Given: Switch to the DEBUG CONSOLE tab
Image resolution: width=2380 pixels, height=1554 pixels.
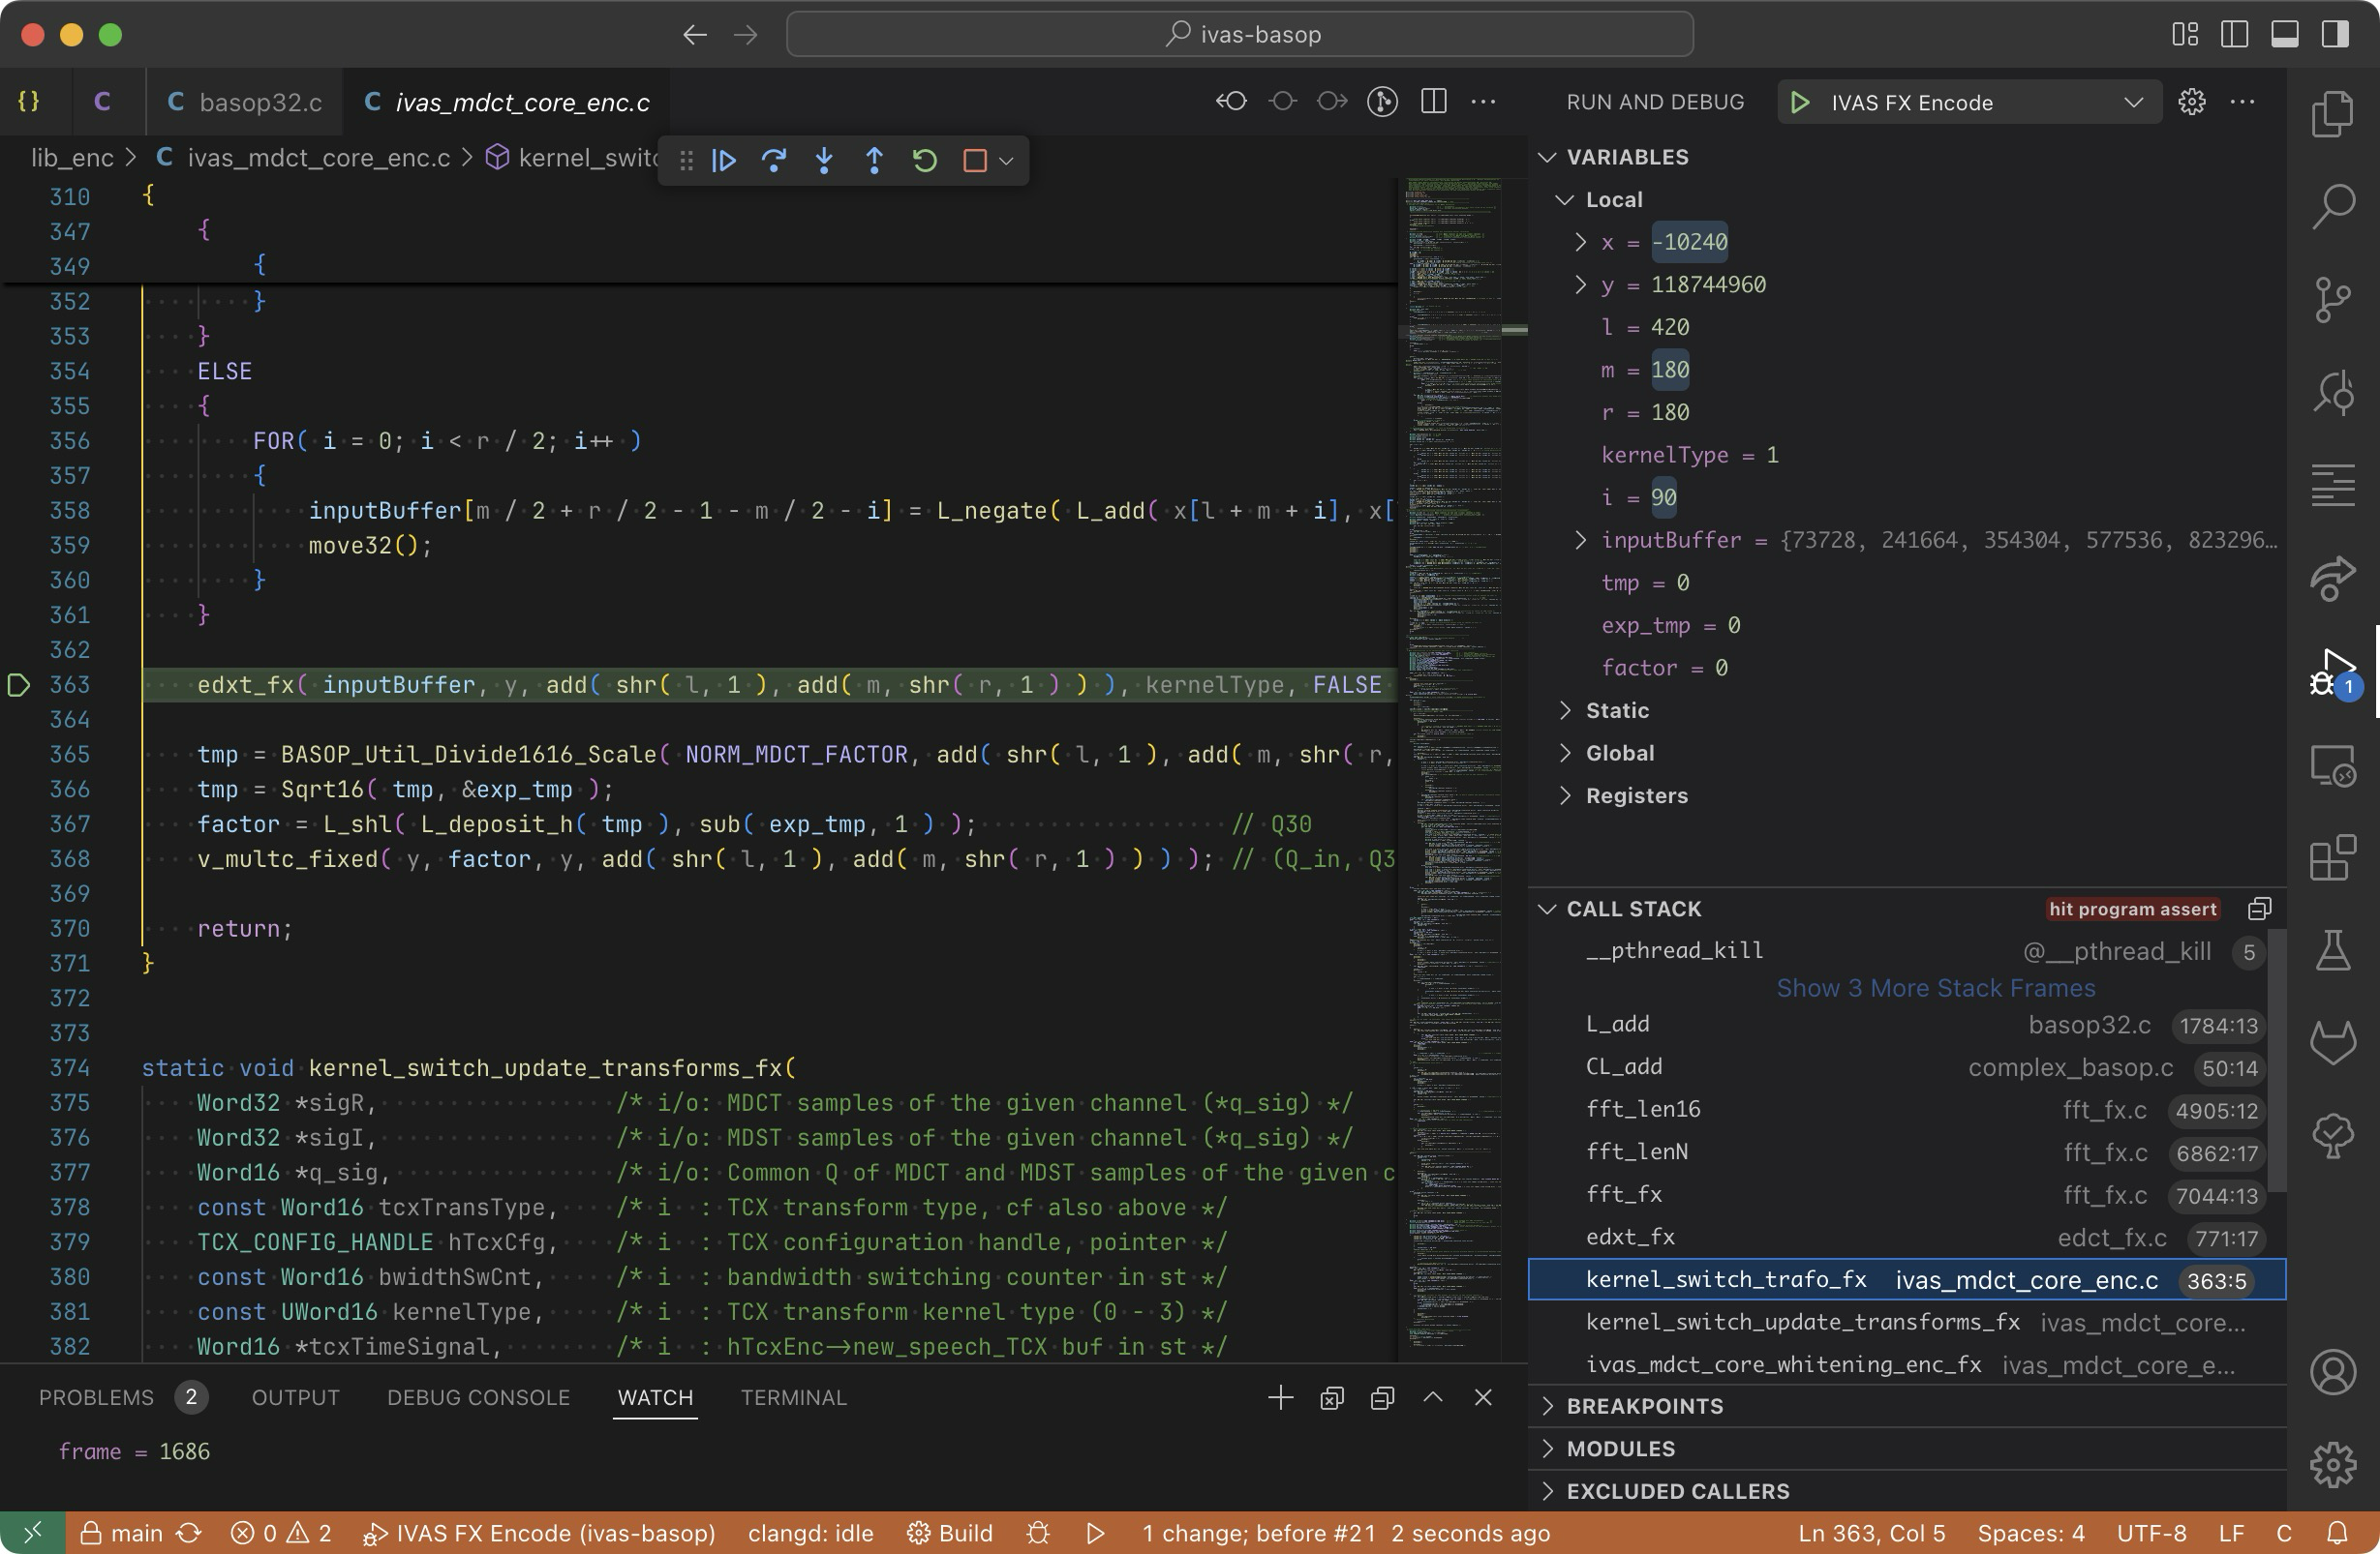Looking at the screenshot, I should click(478, 1397).
